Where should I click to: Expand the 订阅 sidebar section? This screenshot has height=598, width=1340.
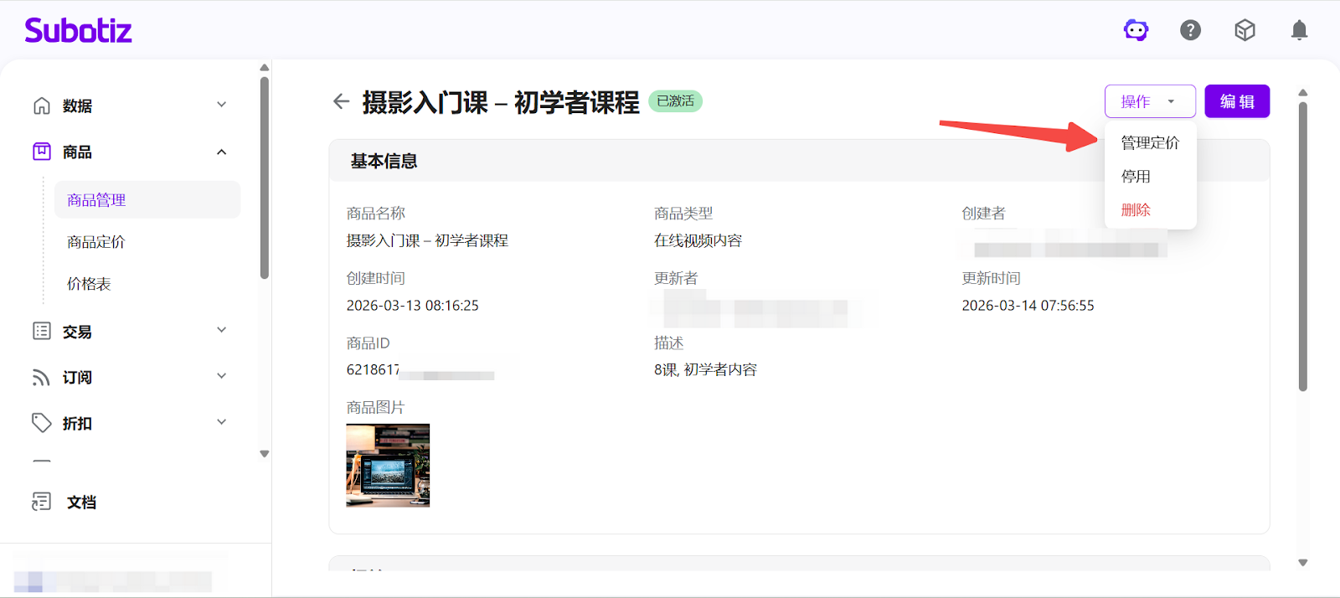point(221,376)
